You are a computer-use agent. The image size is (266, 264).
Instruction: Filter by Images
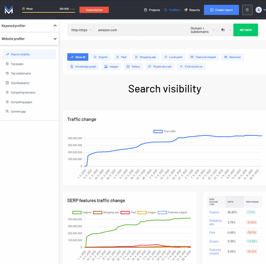[x=111, y=66]
